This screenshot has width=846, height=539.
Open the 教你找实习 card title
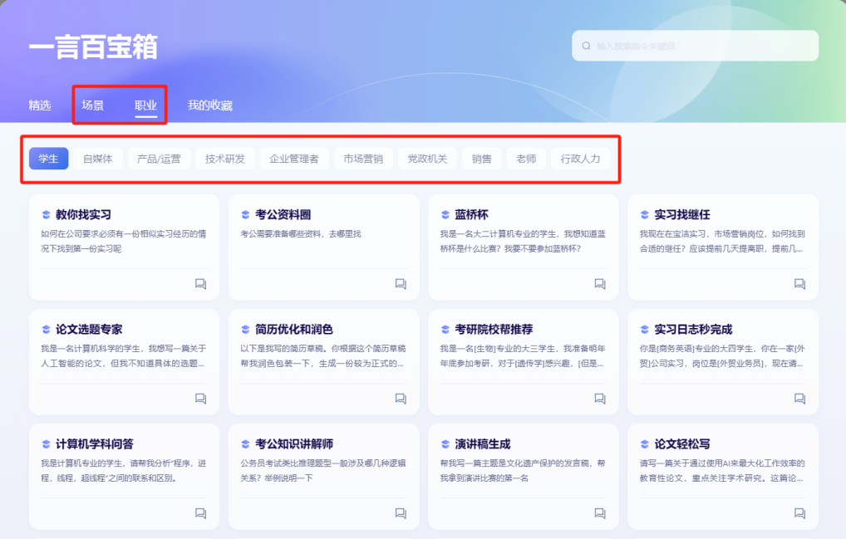[84, 214]
